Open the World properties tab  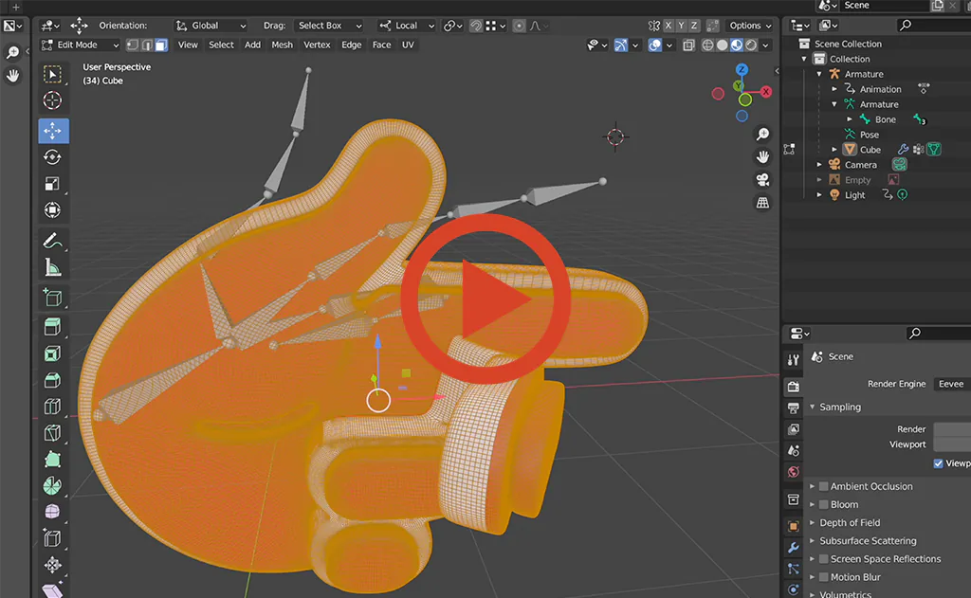[x=794, y=472]
